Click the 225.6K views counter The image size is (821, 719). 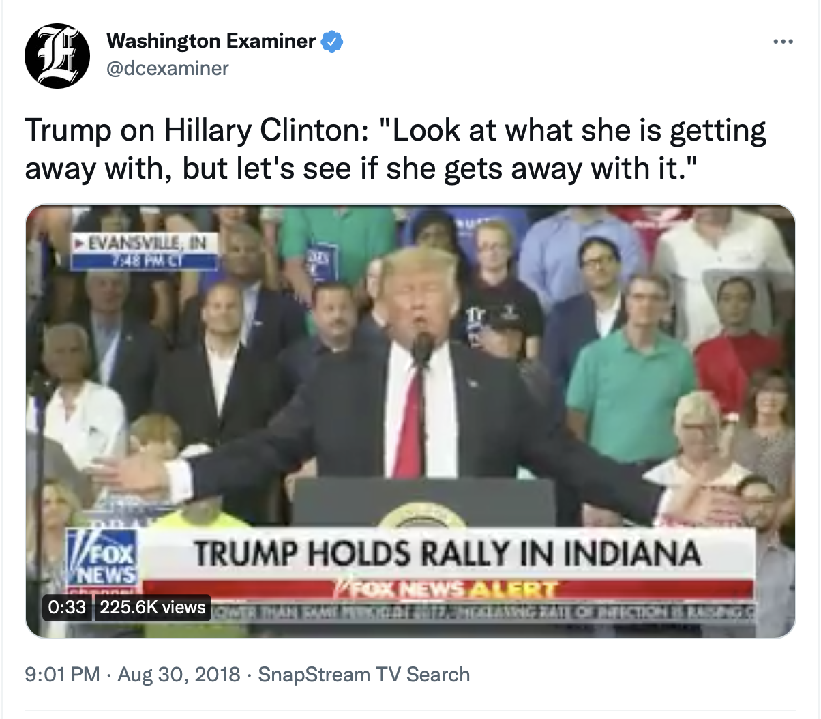[x=153, y=606]
